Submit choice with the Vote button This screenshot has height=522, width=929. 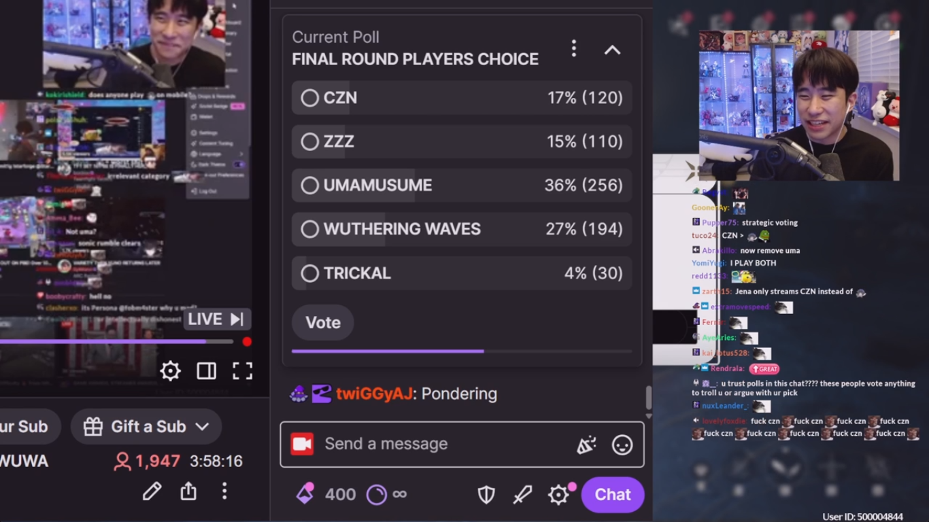323,322
